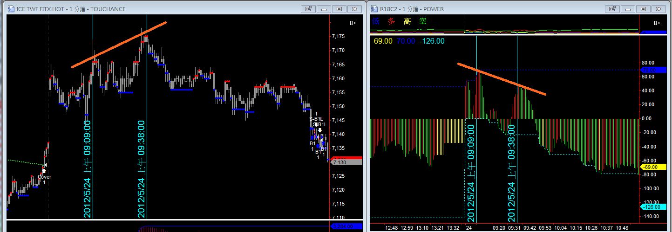The width and height of the screenshot is (672, 232).
Task: Click the green 空 legend label
Action: (423, 21)
